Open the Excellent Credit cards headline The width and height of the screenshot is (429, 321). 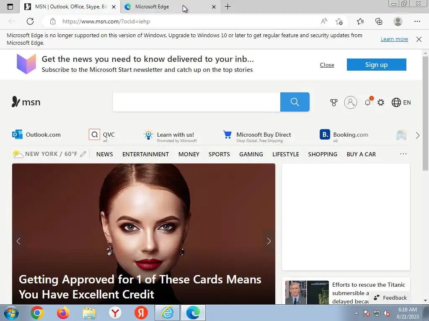[x=140, y=287]
